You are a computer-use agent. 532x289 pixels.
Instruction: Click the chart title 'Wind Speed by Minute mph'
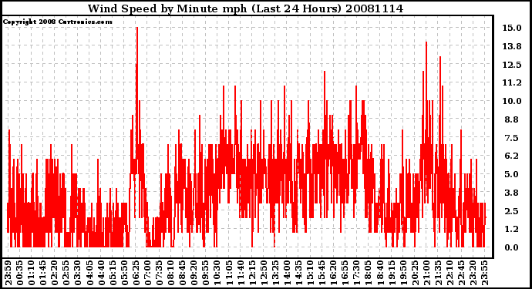[x=167, y=8]
